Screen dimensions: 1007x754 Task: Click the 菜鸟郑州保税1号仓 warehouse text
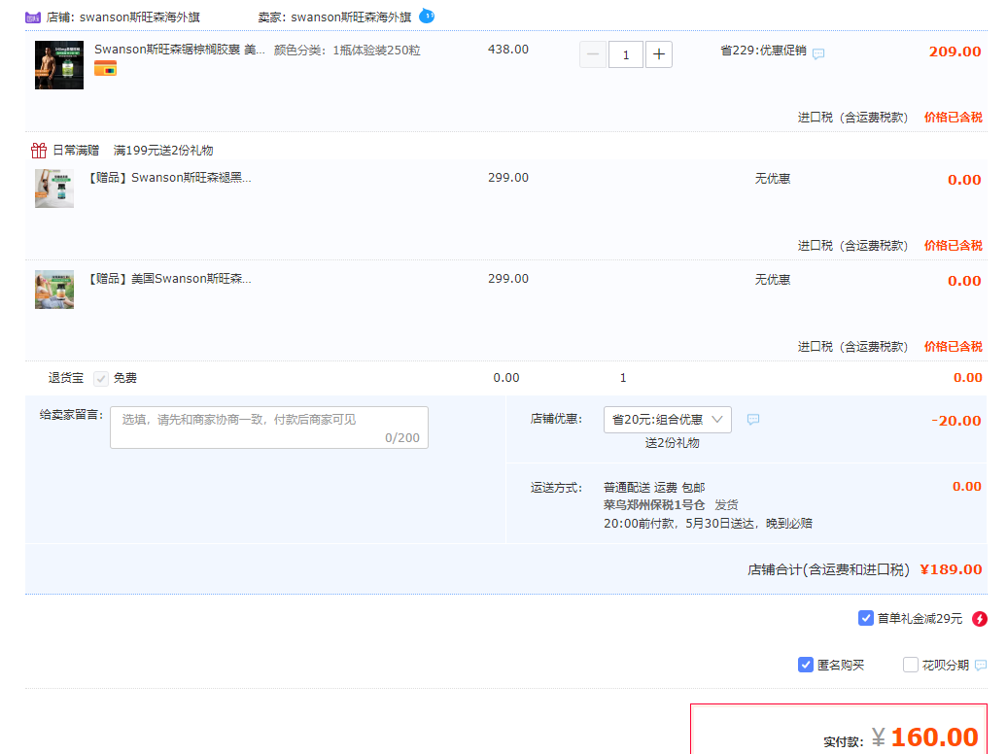[x=654, y=505]
